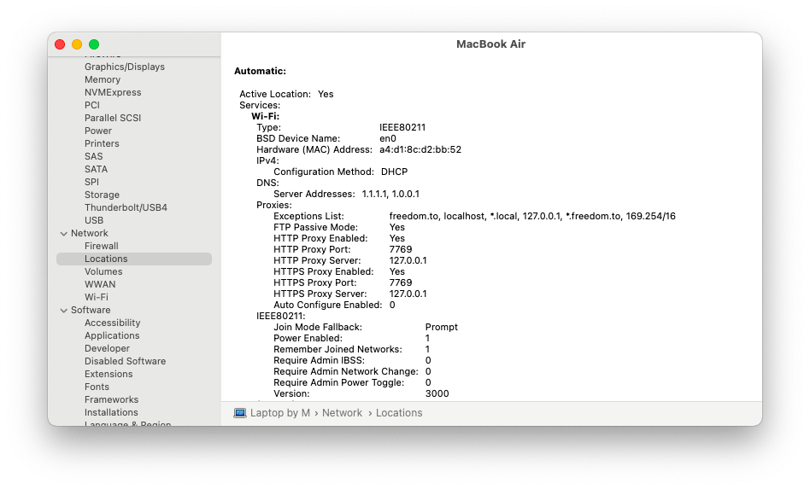
Task: Select SATA in the sidebar
Action: (96, 169)
